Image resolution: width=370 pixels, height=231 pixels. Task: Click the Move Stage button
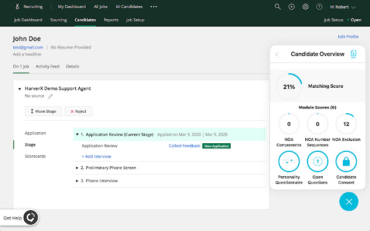pos(43,111)
